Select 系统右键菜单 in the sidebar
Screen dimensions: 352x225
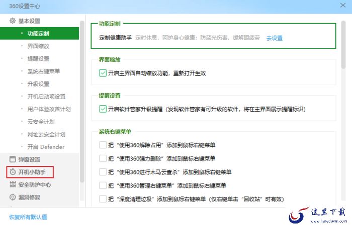tap(44, 71)
